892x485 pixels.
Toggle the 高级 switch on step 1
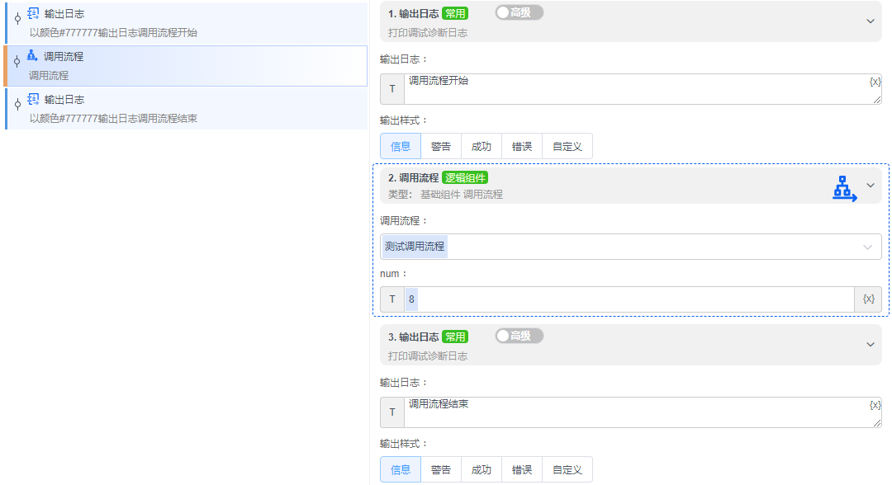click(519, 12)
